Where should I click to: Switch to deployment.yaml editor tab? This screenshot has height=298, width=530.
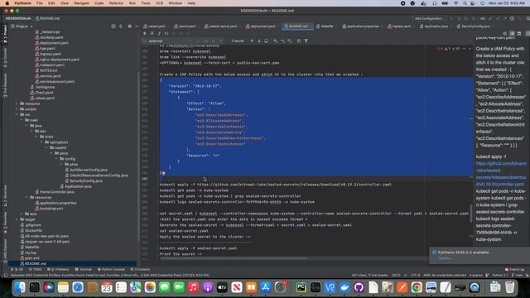262,26
